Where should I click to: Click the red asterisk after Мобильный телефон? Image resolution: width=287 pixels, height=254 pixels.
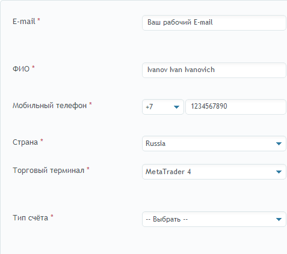pos(90,104)
